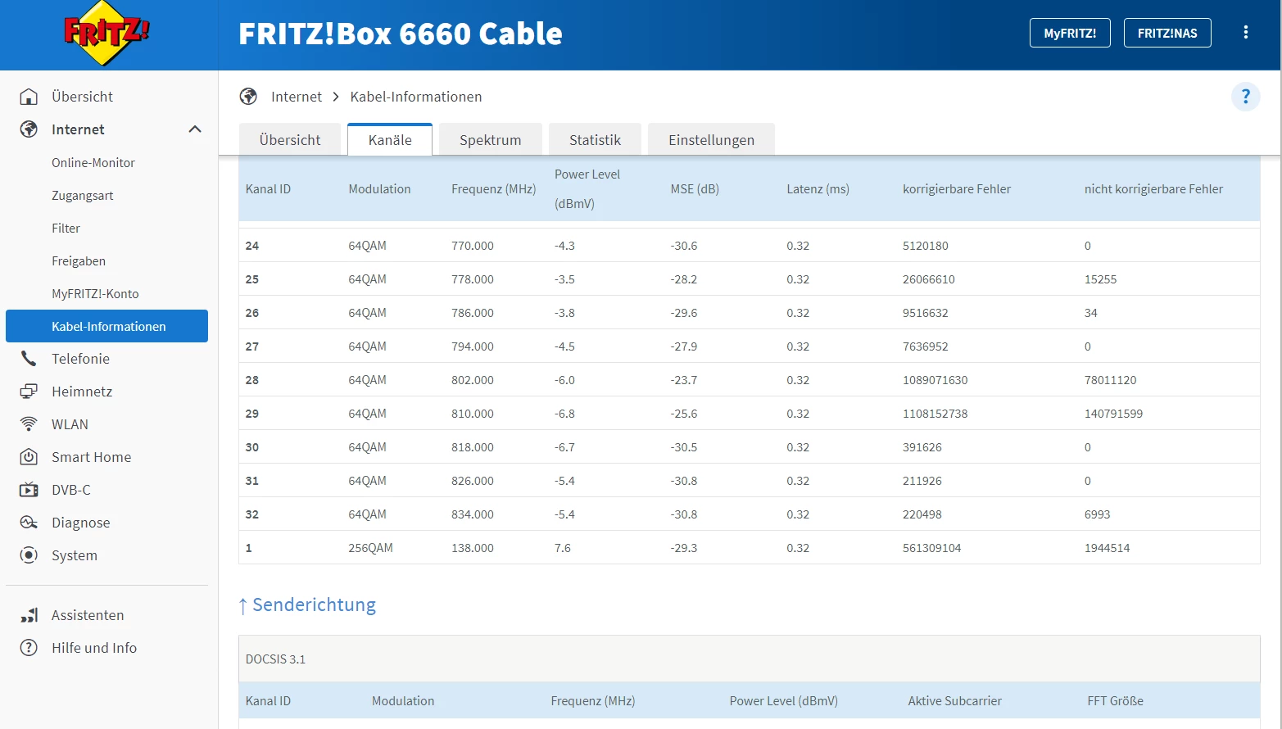Viewport: 1282px width, 729px height.
Task: Click the Aktive Subcarrier column header
Action: 955,701
